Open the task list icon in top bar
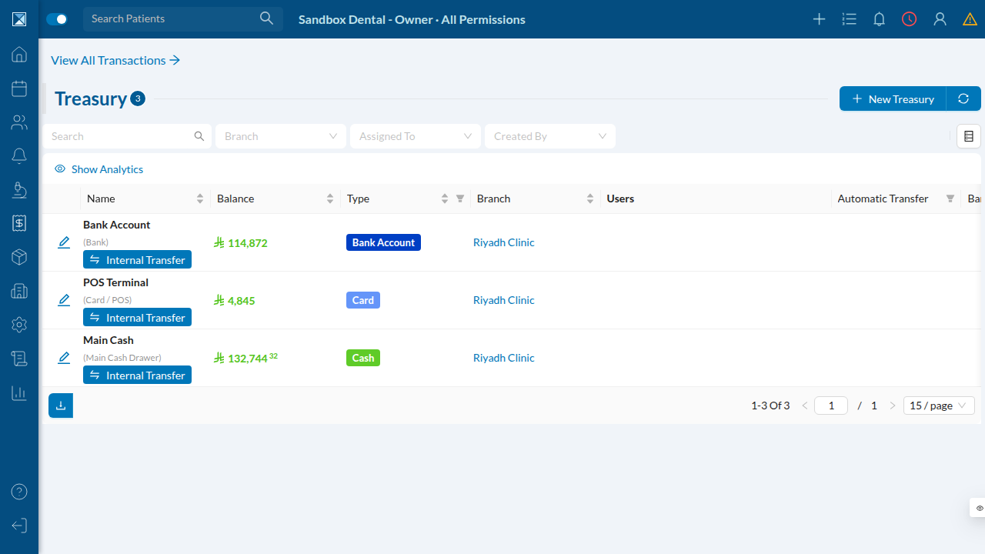The width and height of the screenshot is (985, 554). tap(850, 19)
